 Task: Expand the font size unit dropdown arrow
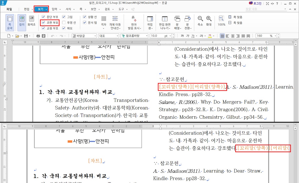point(170,36)
